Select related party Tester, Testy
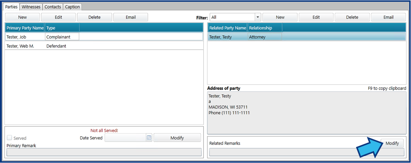 (x=307, y=37)
